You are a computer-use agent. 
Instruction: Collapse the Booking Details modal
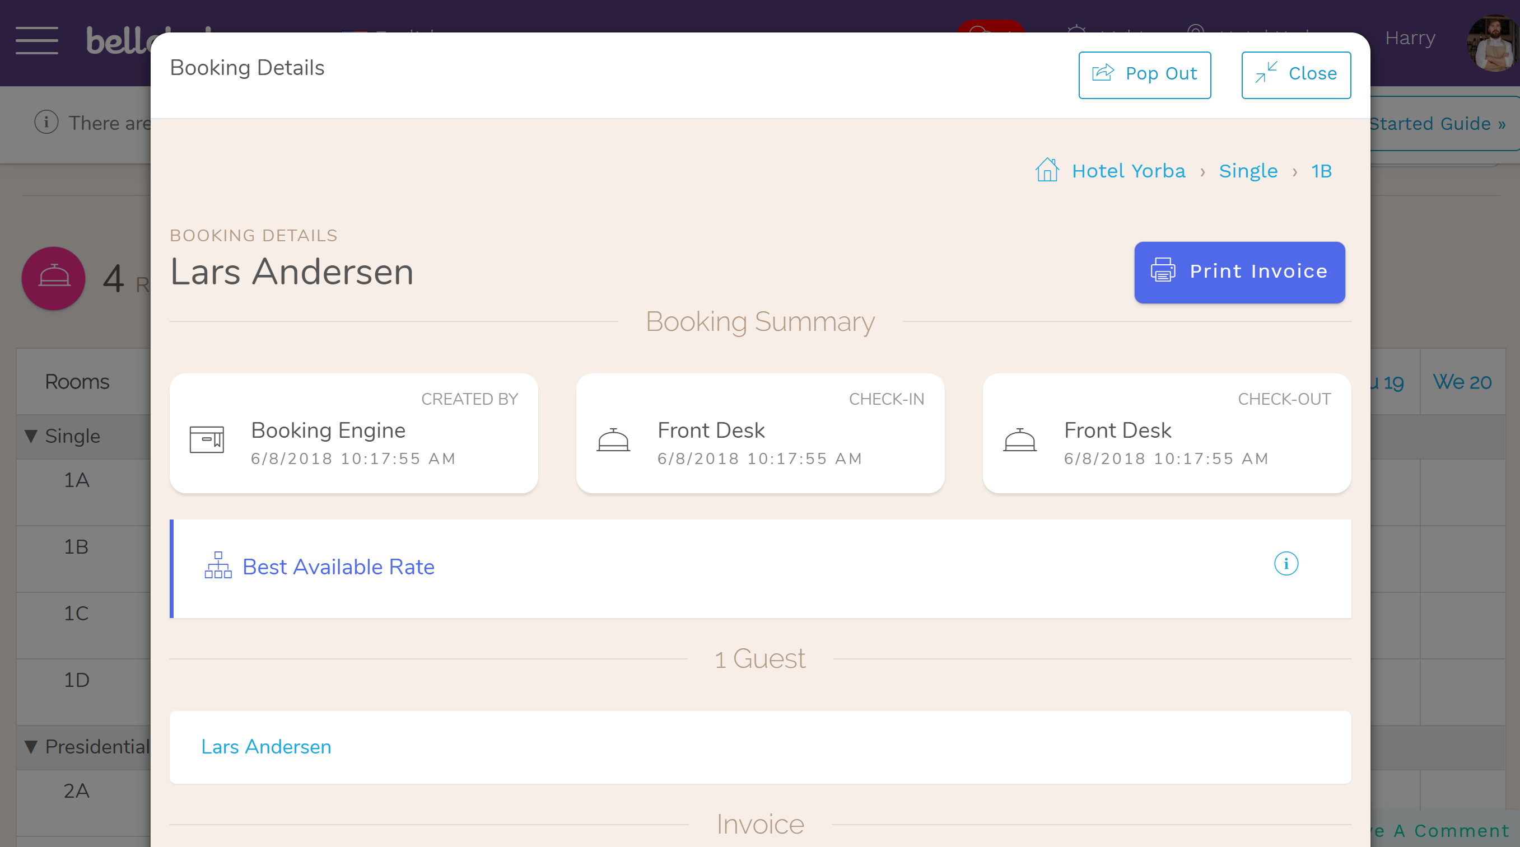pos(1297,74)
